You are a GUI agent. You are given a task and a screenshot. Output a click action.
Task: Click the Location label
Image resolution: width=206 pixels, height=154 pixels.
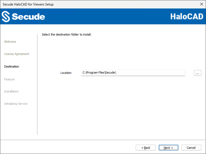point(66,73)
